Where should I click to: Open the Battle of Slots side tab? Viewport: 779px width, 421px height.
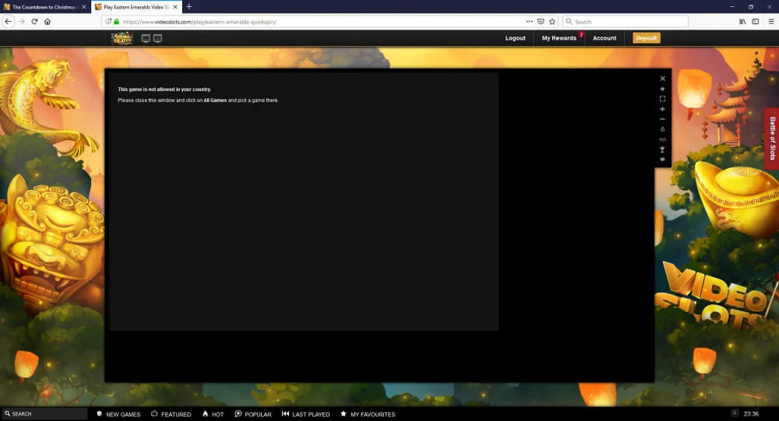[772, 139]
